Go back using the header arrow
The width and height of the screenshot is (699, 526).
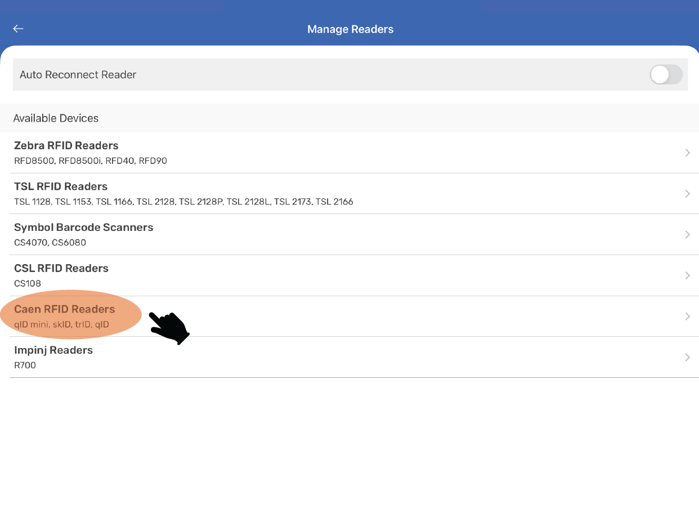(x=19, y=29)
